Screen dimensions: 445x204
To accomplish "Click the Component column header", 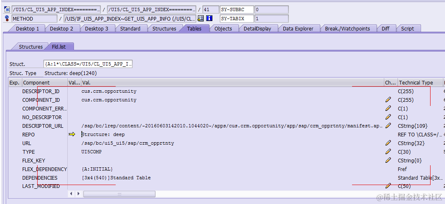I will coord(45,82).
